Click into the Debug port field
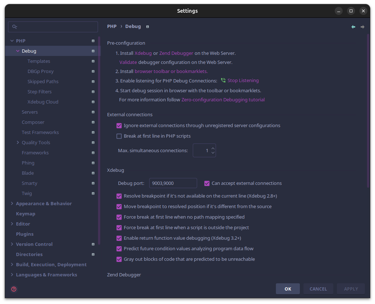Image resolution: width=375 pixels, height=304 pixels. (x=173, y=183)
